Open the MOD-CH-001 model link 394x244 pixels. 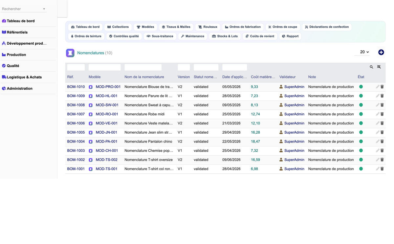[x=107, y=151]
